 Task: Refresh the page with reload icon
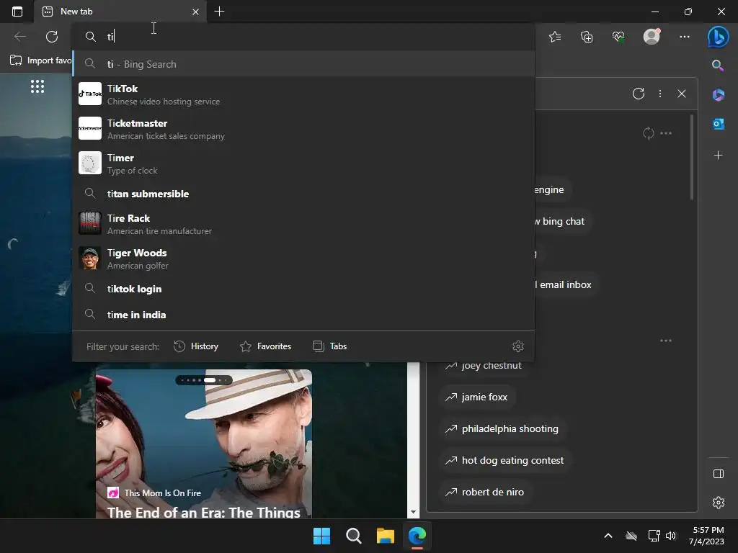coord(52,37)
